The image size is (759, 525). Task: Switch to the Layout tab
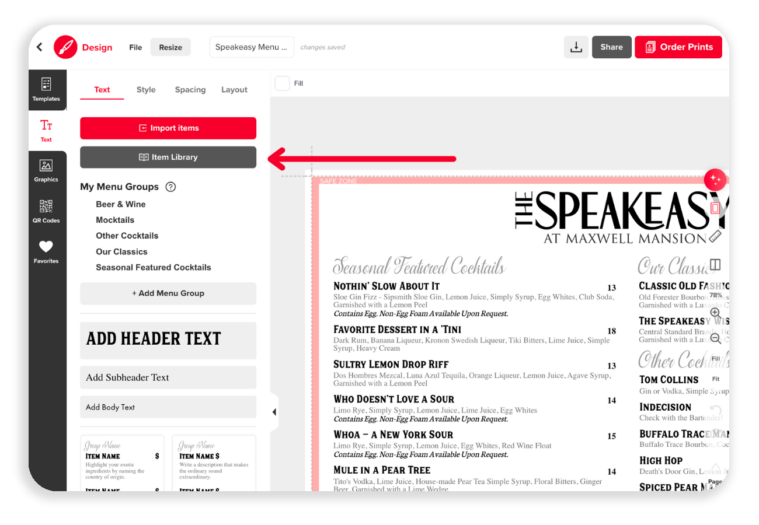[234, 90]
